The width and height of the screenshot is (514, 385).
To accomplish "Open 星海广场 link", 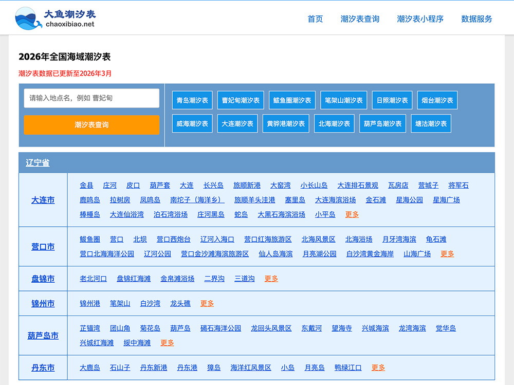I will pos(446,200).
